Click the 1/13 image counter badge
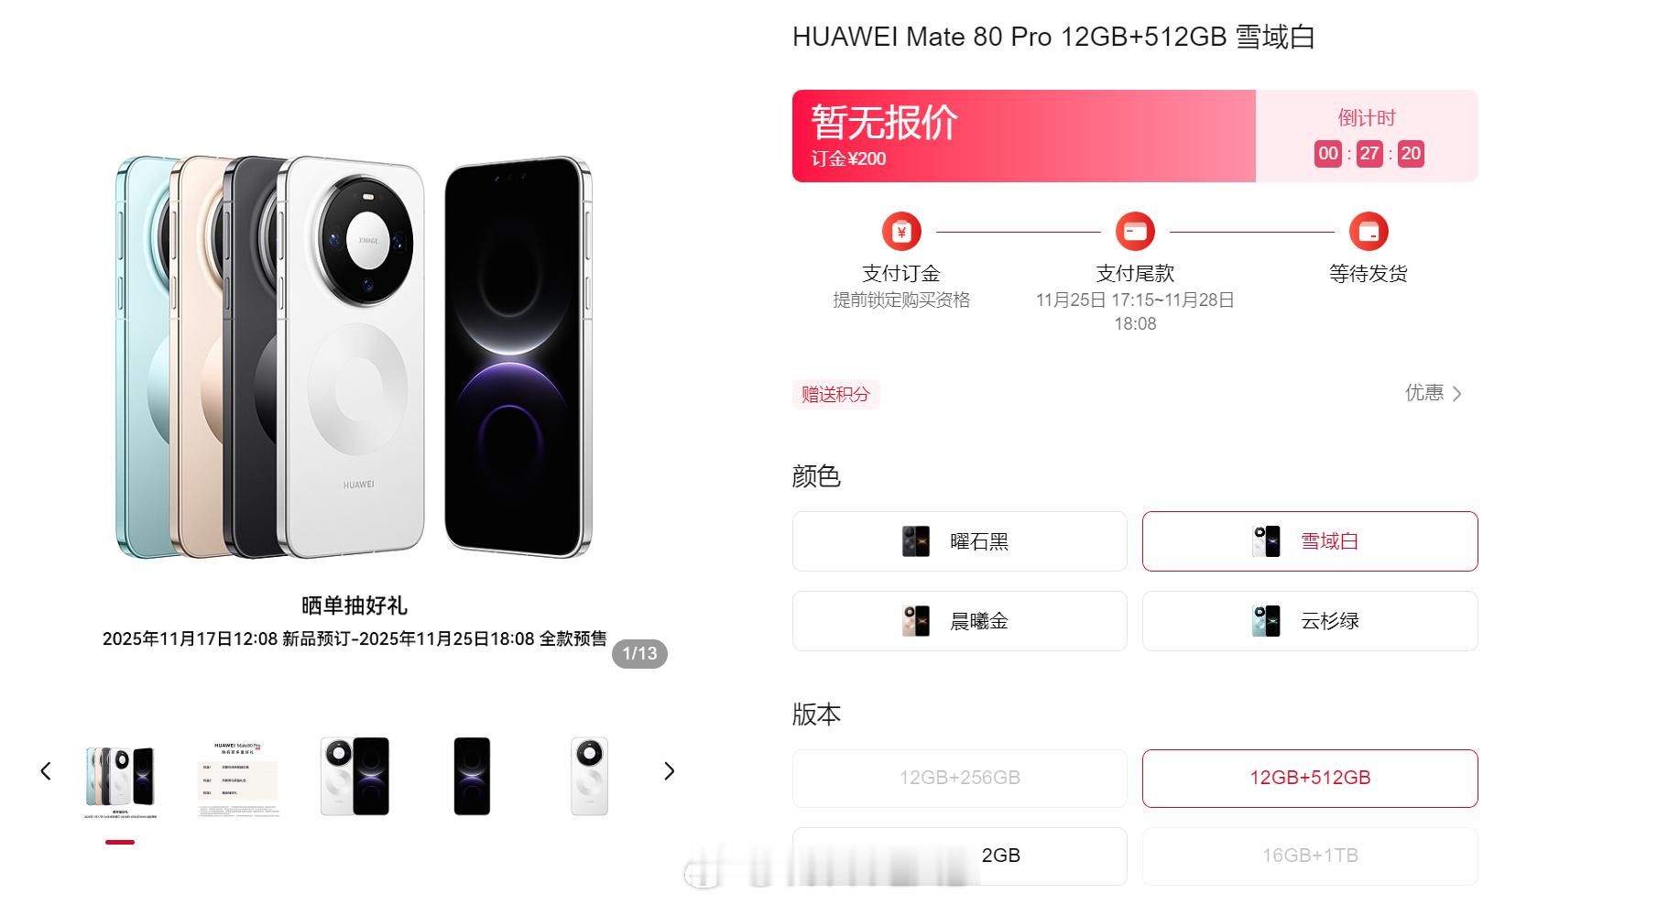Image resolution: width=1658 pixels, height=905 pixels. pos(639,654)
